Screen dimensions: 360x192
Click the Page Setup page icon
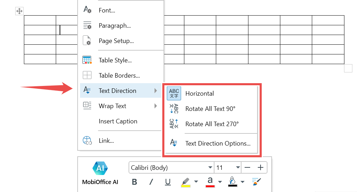(x=87, y=41)
